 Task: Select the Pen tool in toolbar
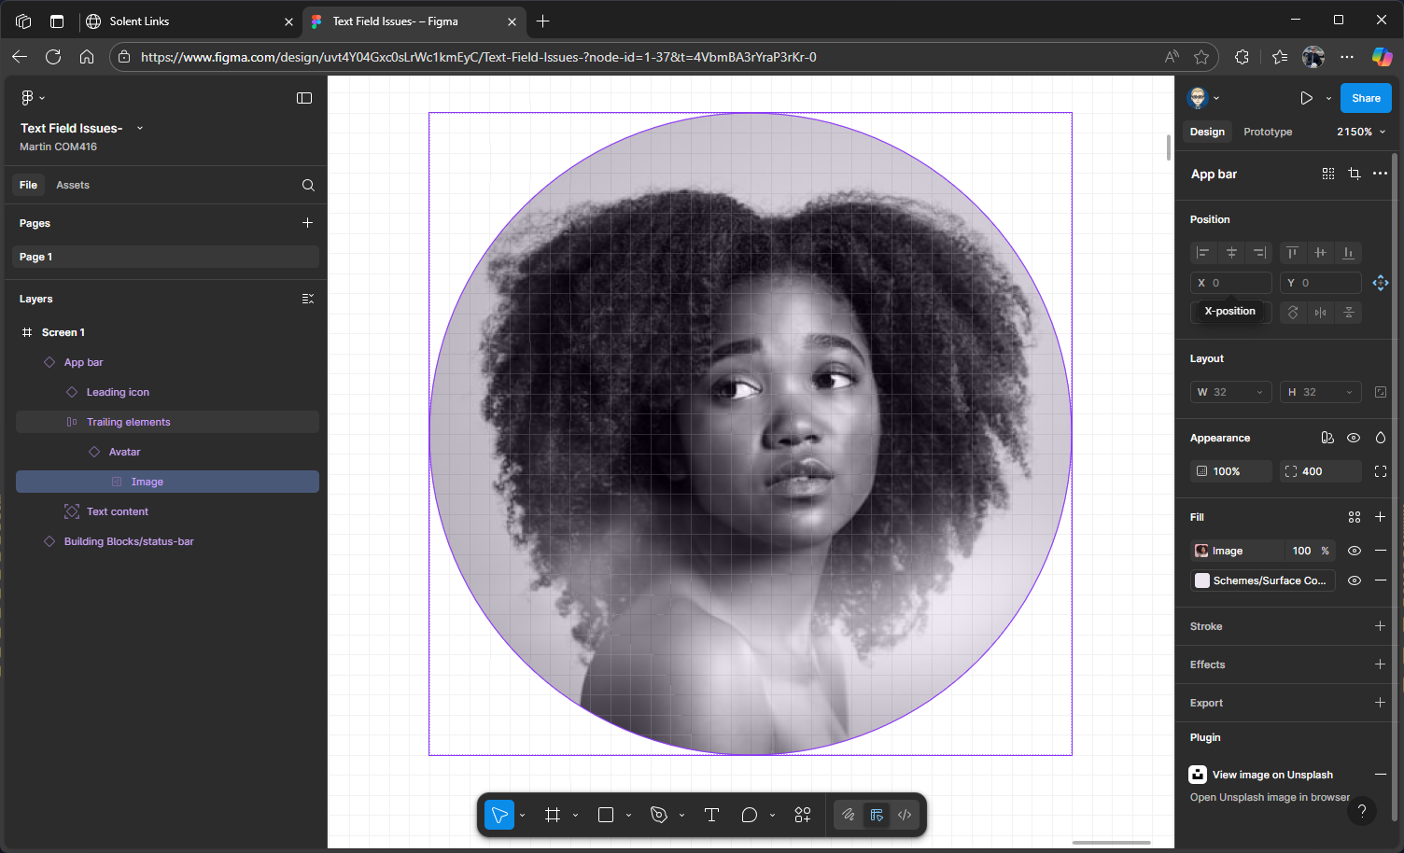[x=659, y=815]
